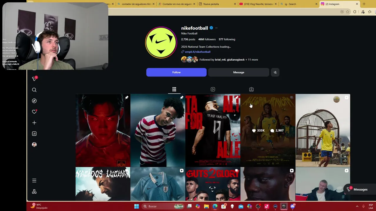Viewport: 376px width, 211px height.
Task: Click the verified badge next to nikefootball
Action: (x=211, y=28)
